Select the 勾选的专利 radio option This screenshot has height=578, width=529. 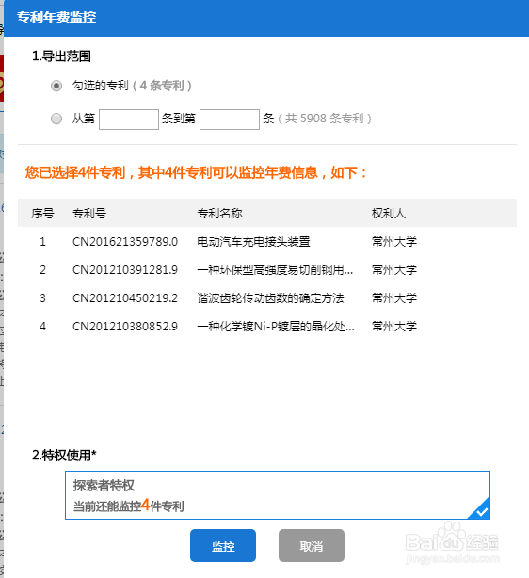tap(56, 86)
